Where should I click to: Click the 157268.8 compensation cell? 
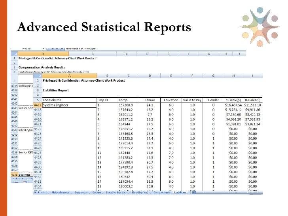[129, 105]
